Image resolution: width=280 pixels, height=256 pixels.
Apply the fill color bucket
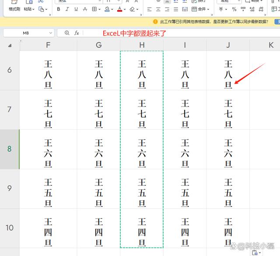[107, 9]
